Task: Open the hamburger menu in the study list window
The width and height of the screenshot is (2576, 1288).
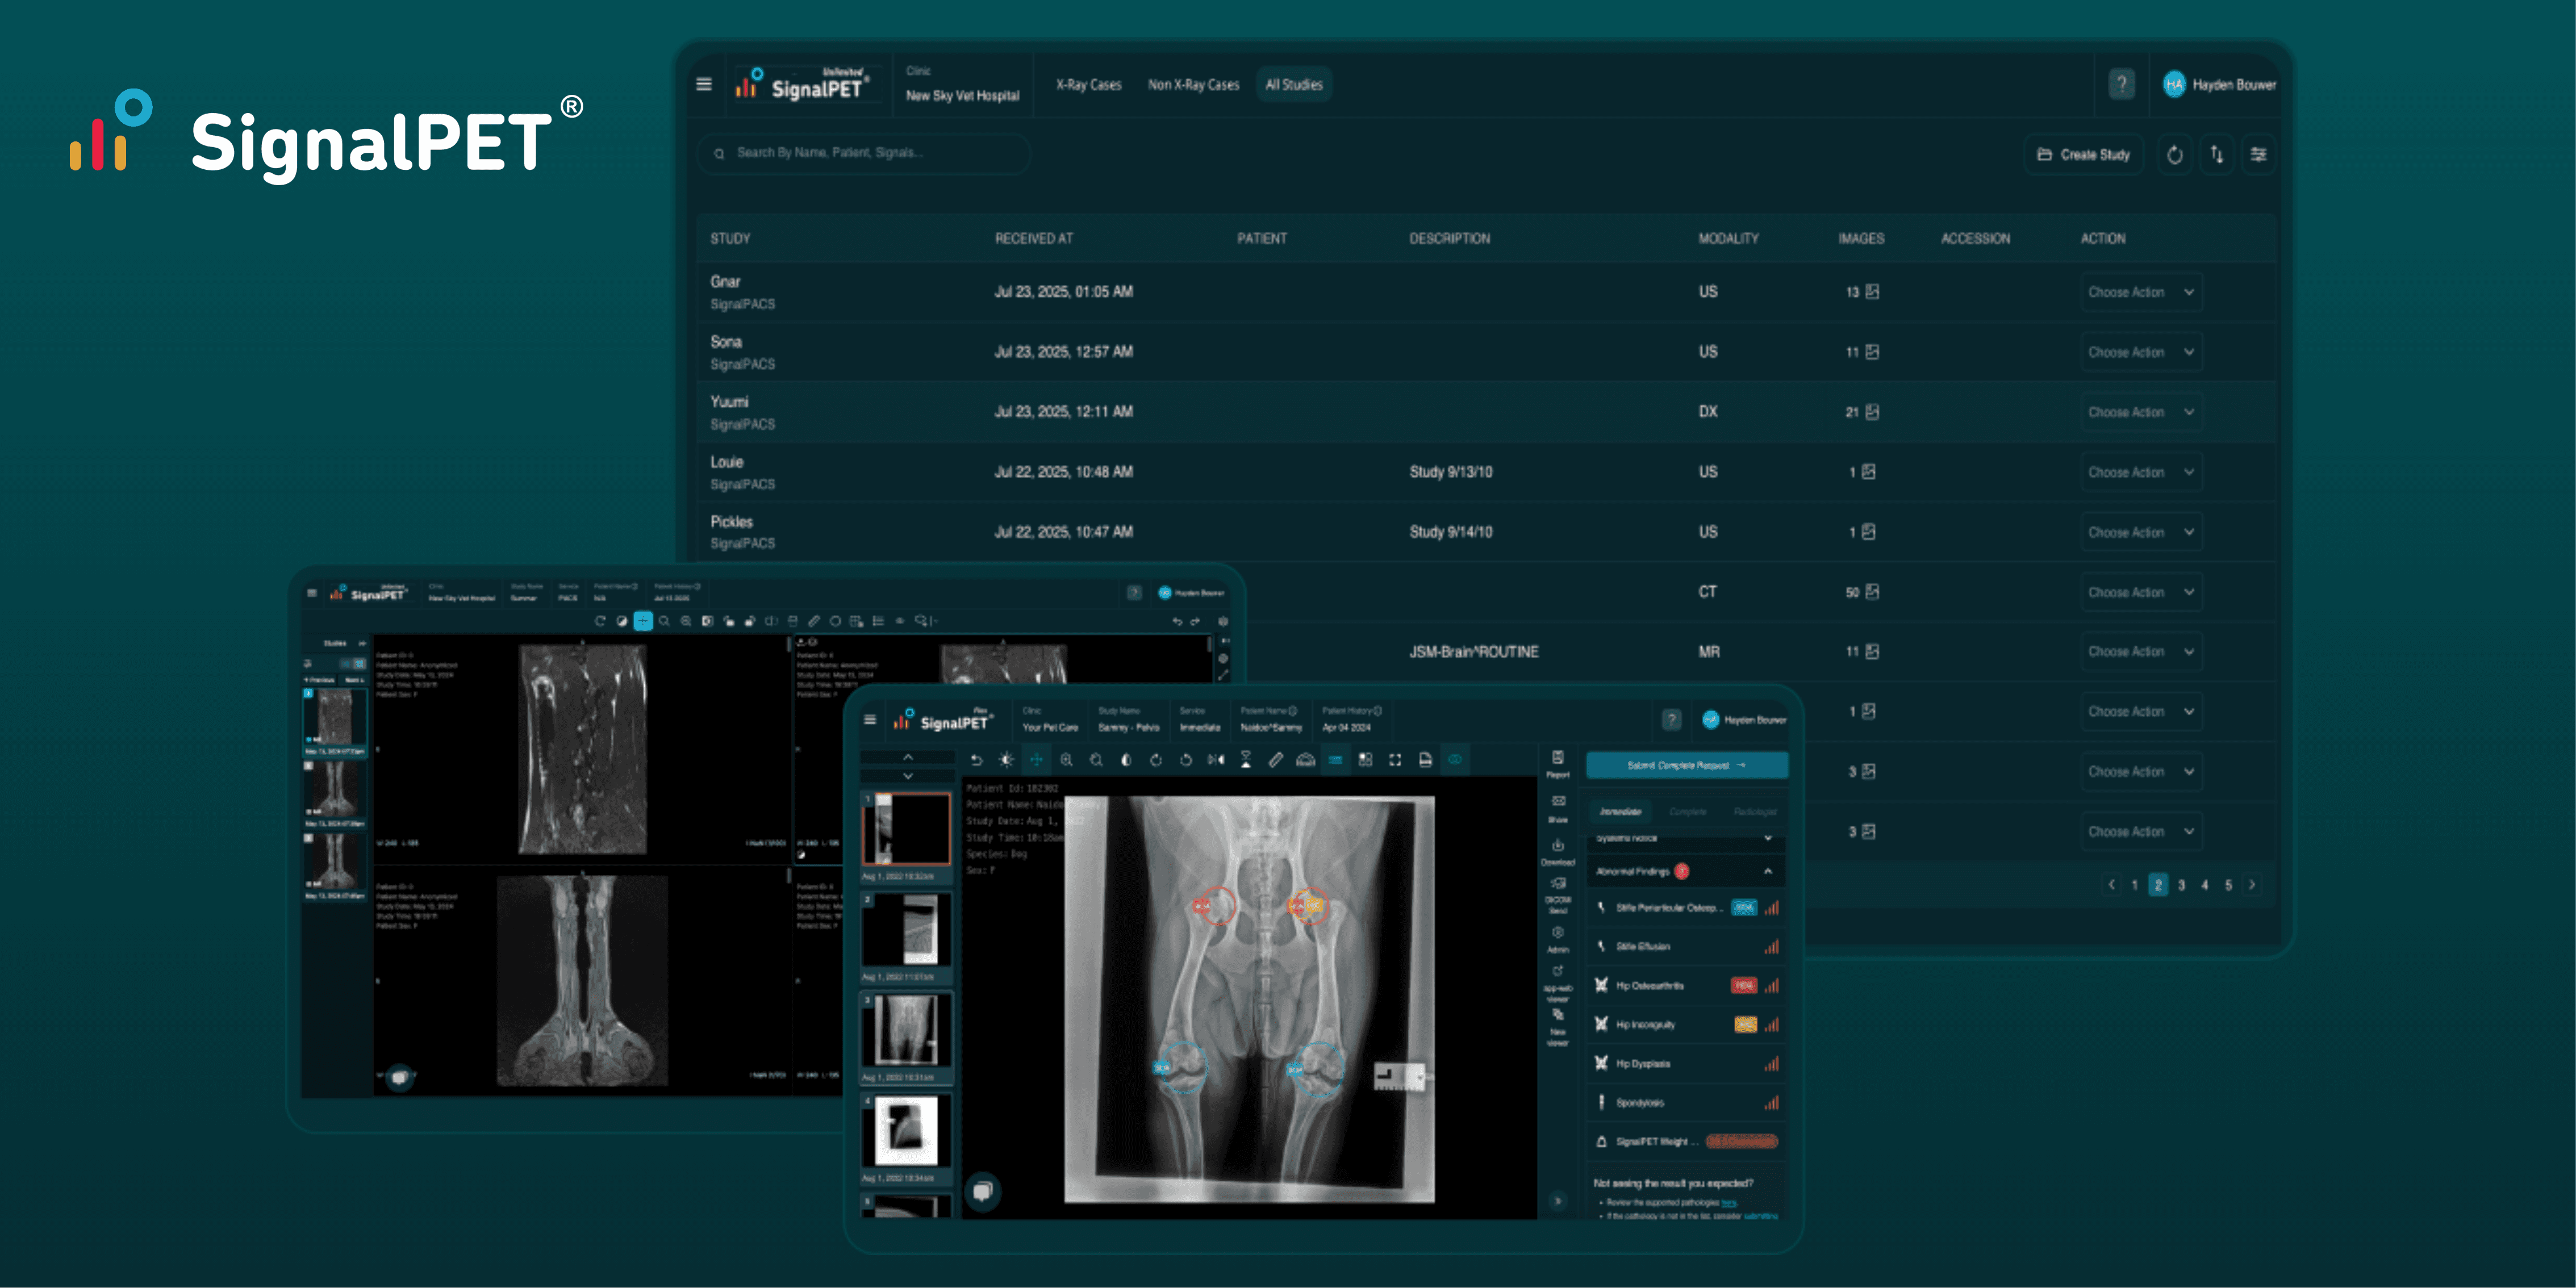Action: (704, 84)
